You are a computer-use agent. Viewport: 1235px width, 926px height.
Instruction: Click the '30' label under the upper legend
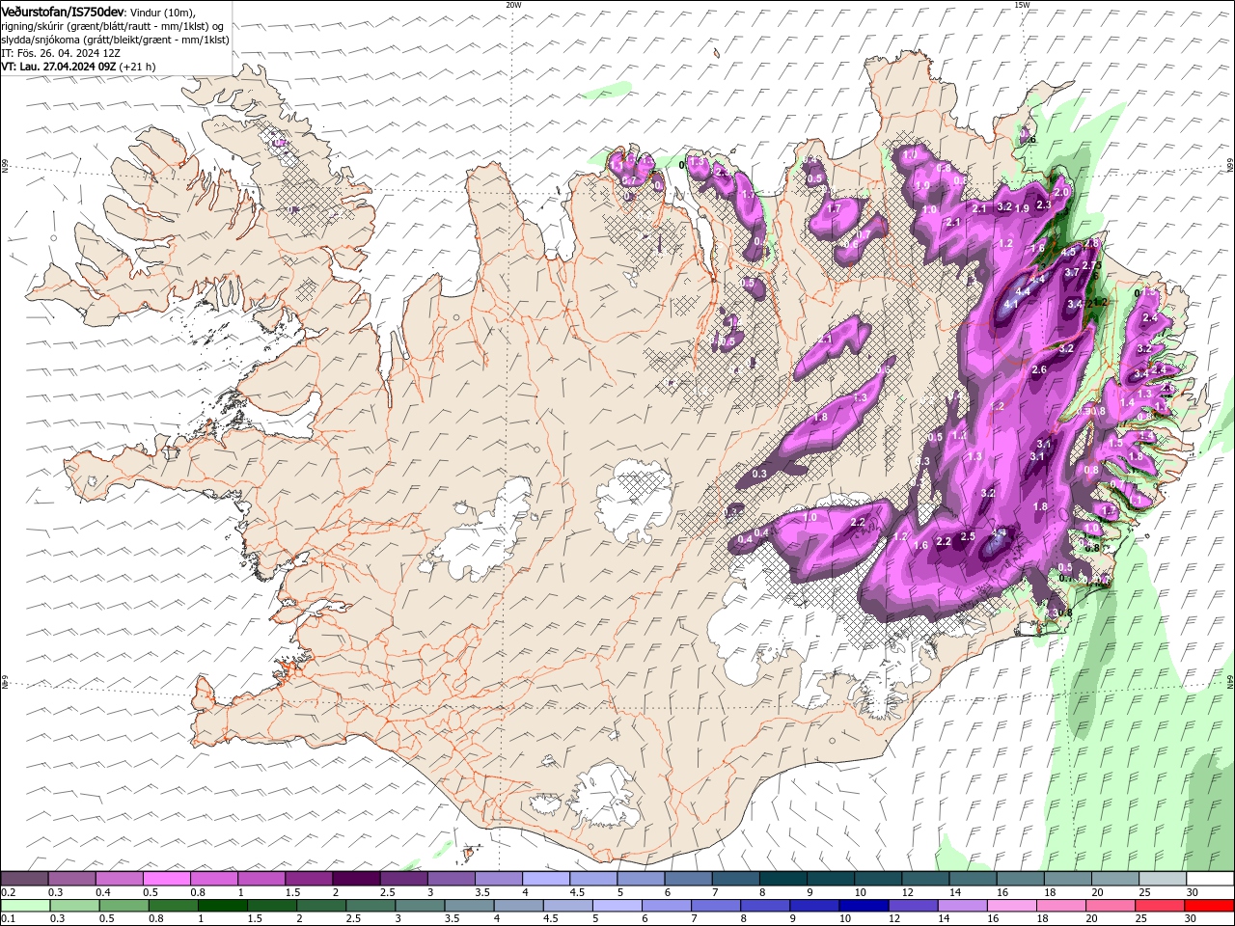pyautogui.click(x=1191, y=892)
